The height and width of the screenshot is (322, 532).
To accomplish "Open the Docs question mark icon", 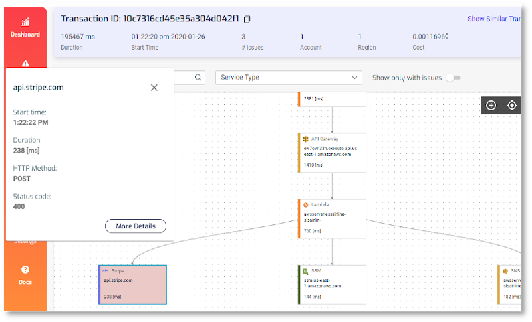I will click(25, 270).
